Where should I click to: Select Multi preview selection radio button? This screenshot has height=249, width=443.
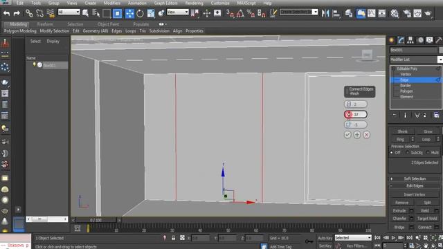pos(428,152)
